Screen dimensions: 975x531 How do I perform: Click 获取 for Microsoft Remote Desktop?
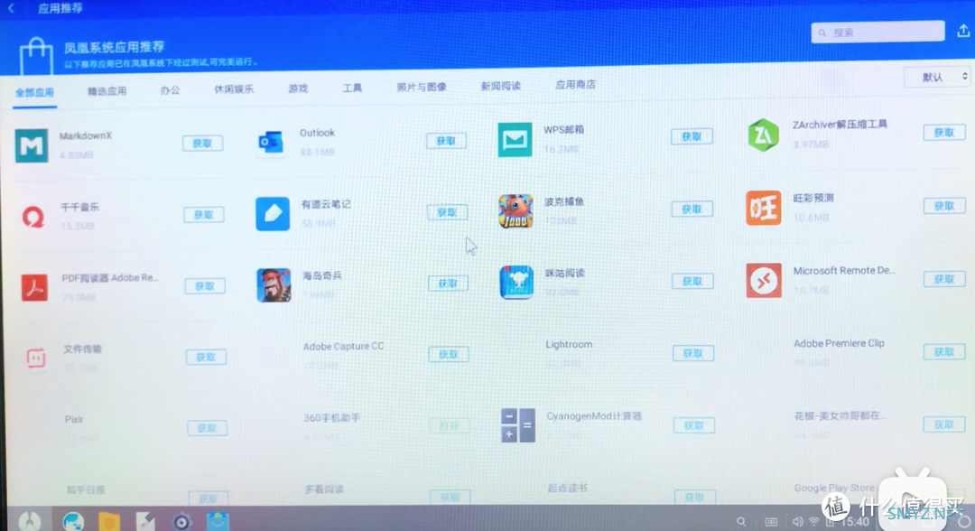coord(944,278)
